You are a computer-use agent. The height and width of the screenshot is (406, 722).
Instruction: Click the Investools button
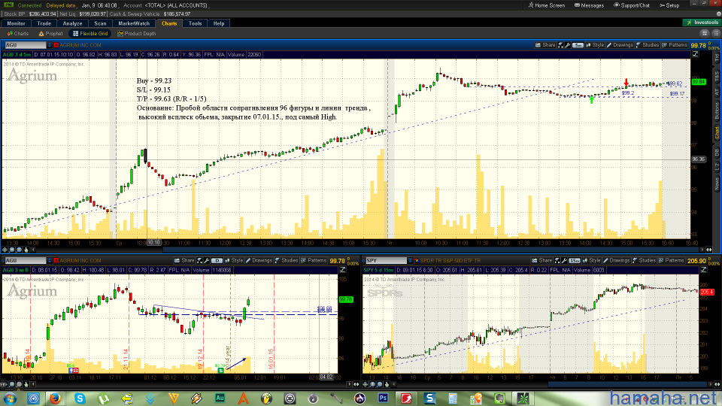(x=701, y=23)
